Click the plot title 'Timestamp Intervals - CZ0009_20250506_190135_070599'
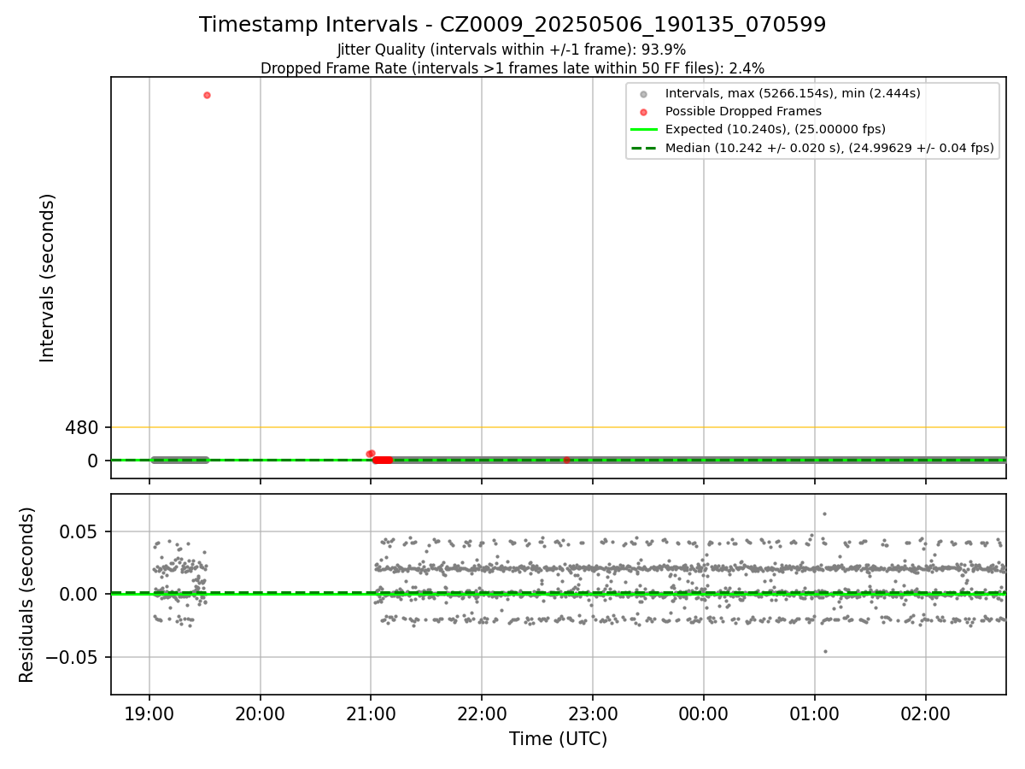Screen dimensions: 1025x769 (x=512, y=25)
